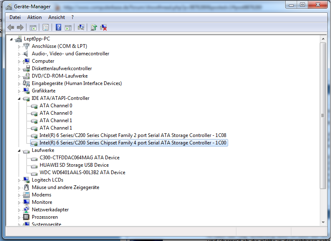Image resolution: width=331 pixels, height=241 pixels.
Task: Open the ? help menu
Action: tap(73, 17)
